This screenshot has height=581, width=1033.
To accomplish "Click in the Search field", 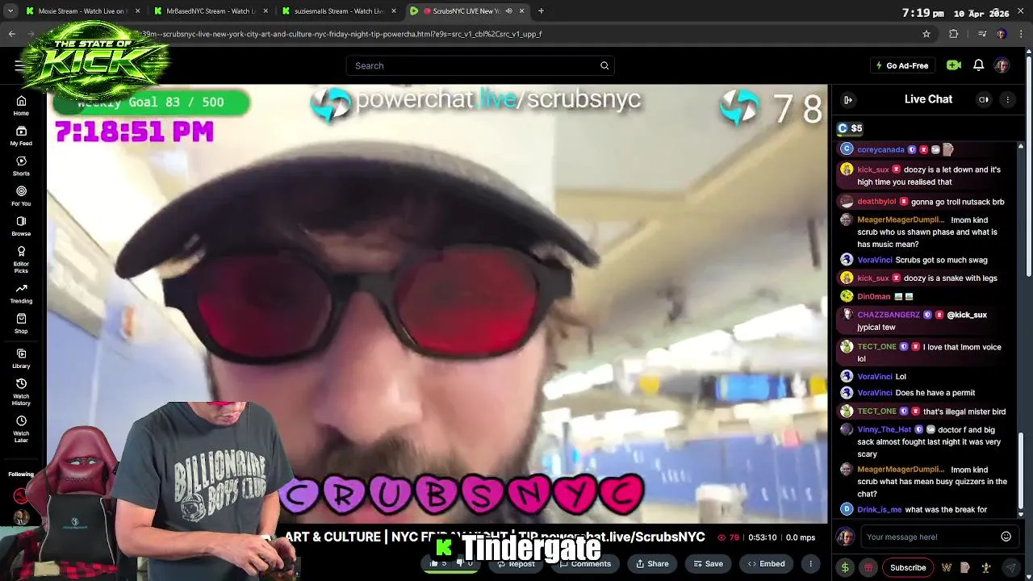I will (479, 65).
